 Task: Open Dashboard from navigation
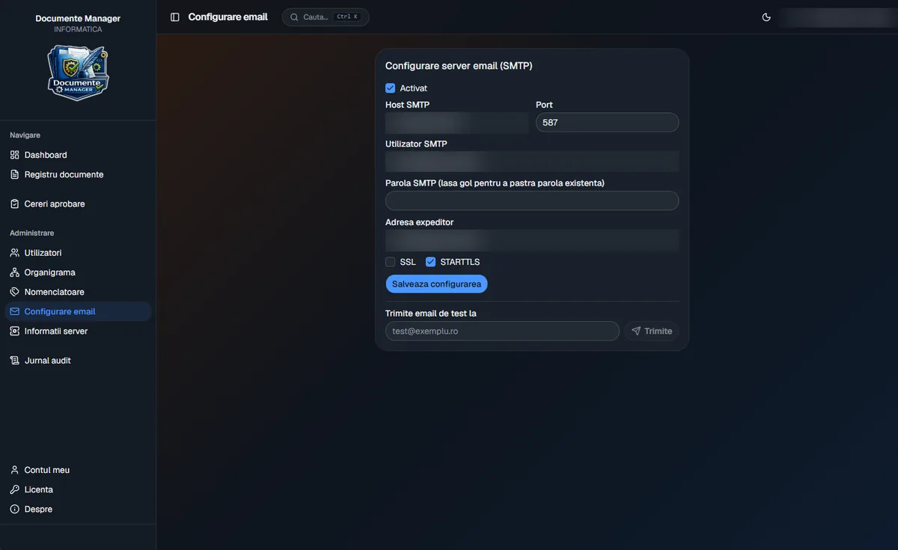point(78,155)
